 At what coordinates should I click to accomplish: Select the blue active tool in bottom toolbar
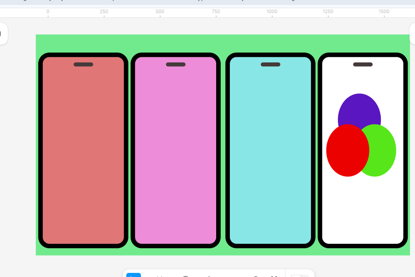133,275
